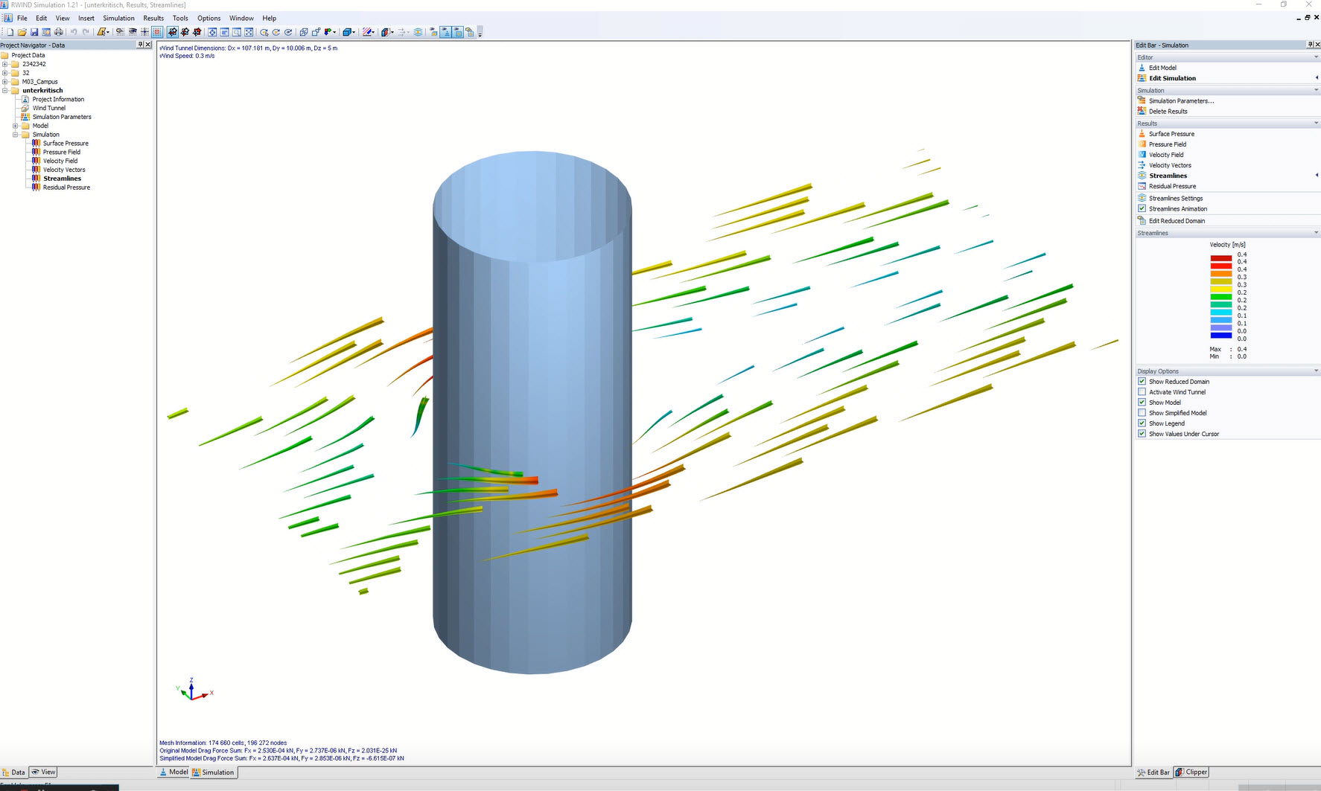Click the New file toolbar icon
This screenshot has width=1321, height=791.
(10, 32)
